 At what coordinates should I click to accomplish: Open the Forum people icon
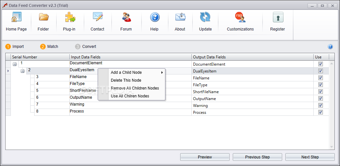coord(126,17)
